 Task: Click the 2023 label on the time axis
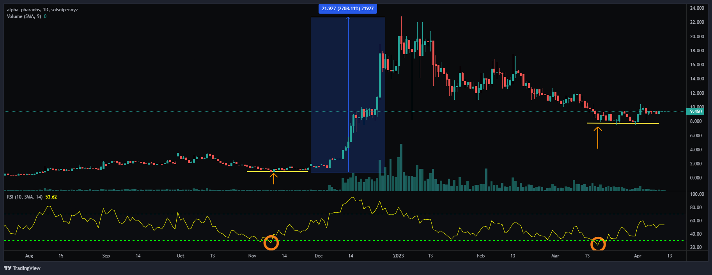(399, 256)
